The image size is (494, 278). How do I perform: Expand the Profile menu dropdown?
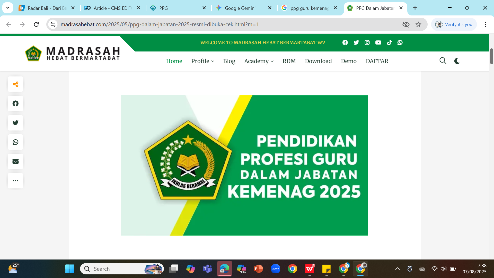(x=203, y=61)
